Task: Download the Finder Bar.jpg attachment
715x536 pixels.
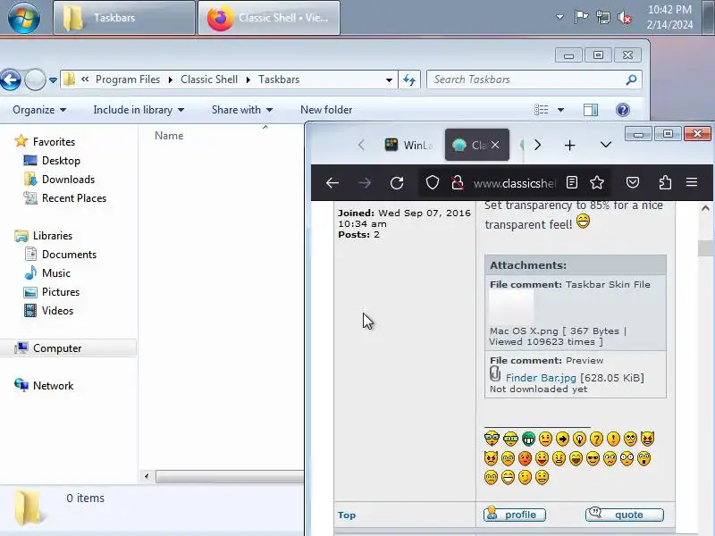Action: click(541, 378)
